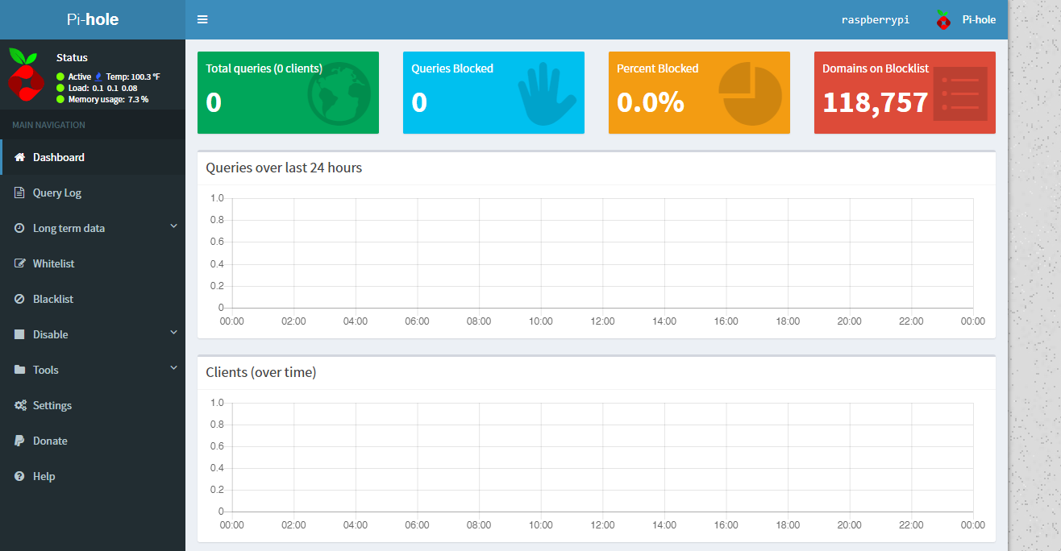This screenshot has width=1061, height=551.
Task: Click the Help question mark icon
Action: (20, 476)
